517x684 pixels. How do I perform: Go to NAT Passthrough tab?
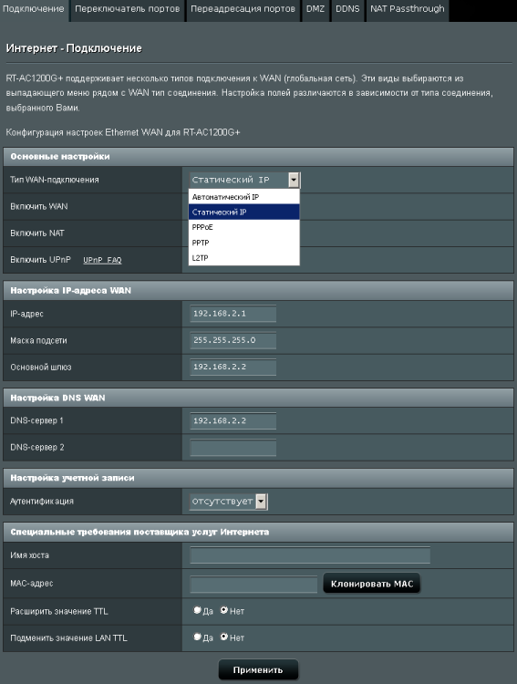pos(408,9)
